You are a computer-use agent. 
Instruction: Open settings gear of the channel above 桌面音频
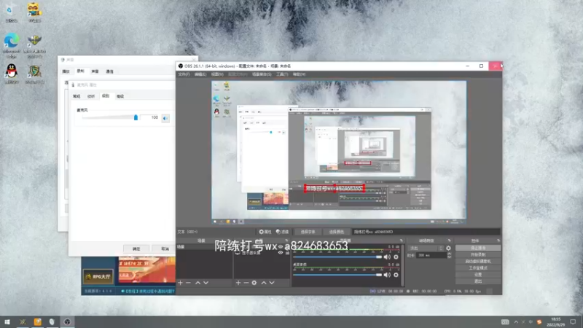[396, 257]
